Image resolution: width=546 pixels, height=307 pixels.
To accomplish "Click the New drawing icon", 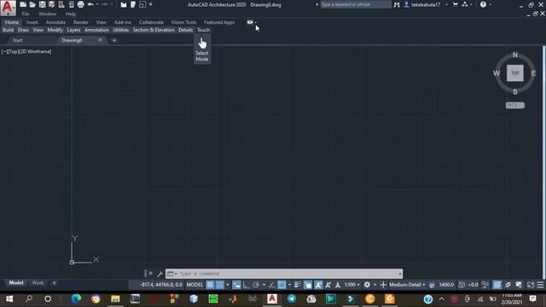I will (23, 4).
